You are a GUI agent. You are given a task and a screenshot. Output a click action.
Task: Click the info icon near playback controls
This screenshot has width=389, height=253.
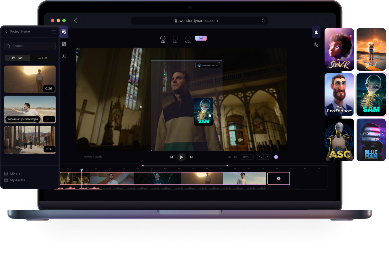[x=276, y=157]
